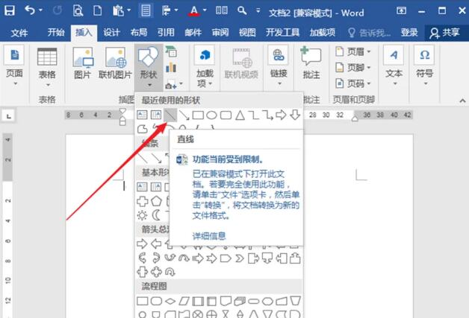Select the sun shape in basic shapes

pos(142,215)
